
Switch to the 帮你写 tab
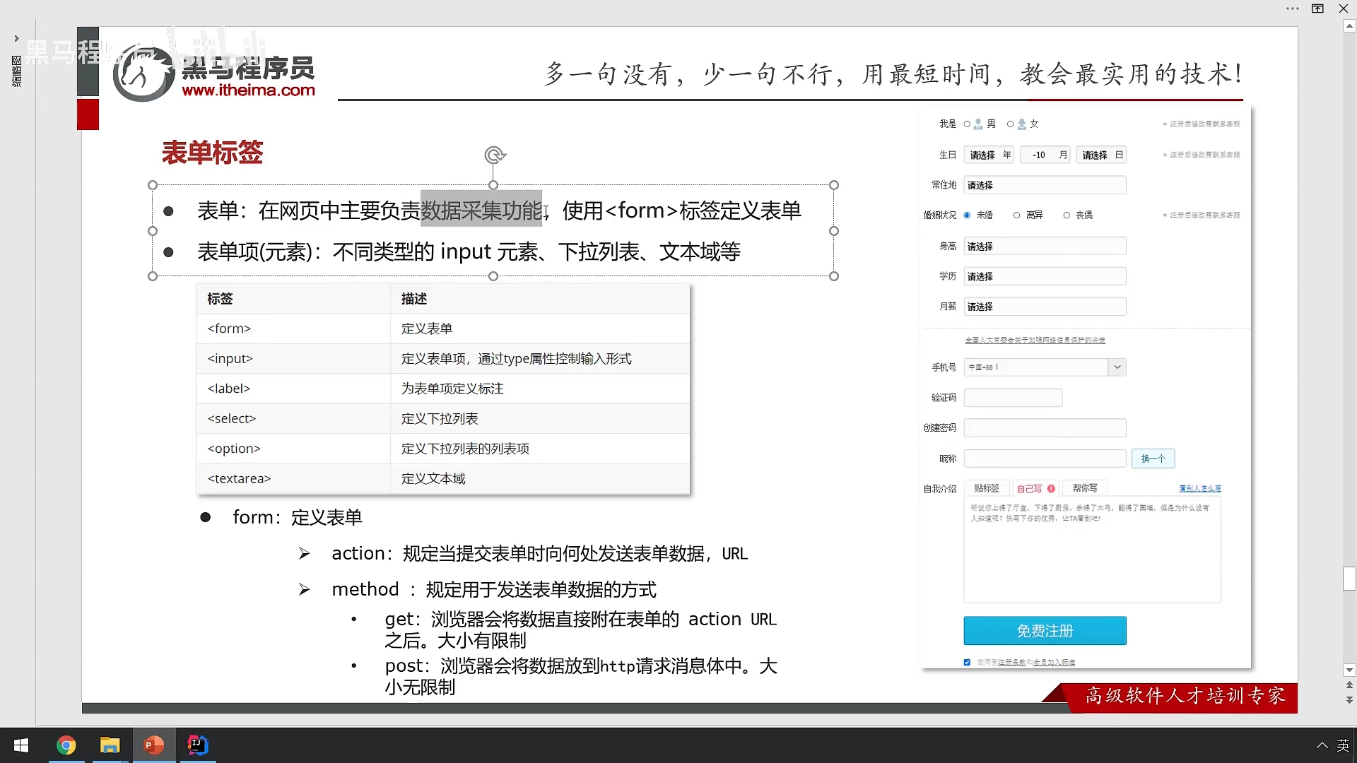tap(1084, 488)
